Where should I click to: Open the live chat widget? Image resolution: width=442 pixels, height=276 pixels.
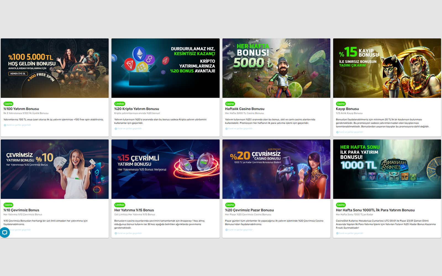[5, 232]
